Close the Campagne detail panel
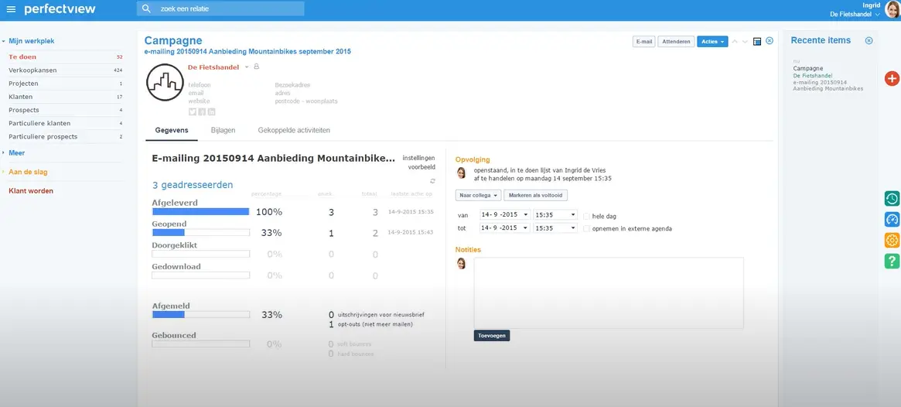The image size is (901, 407). tap(770, 41)
